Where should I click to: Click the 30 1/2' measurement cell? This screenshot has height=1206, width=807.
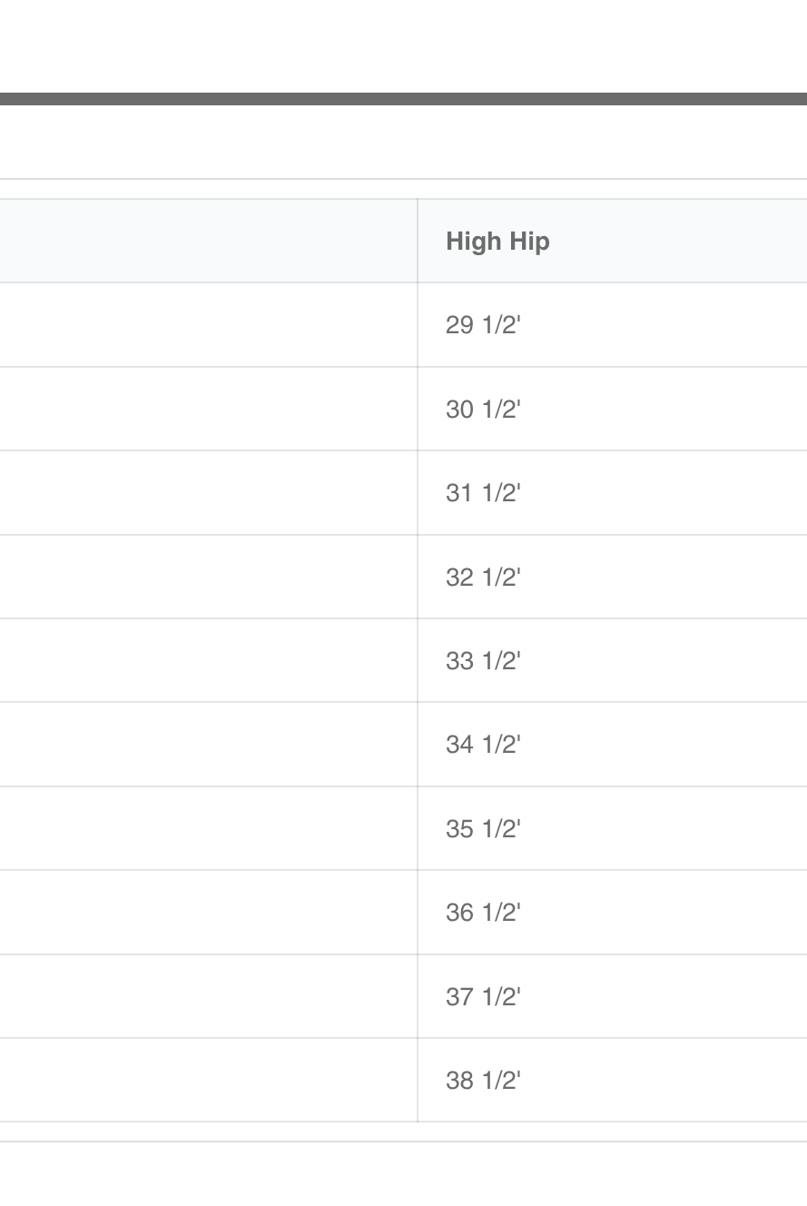(483, 410)
